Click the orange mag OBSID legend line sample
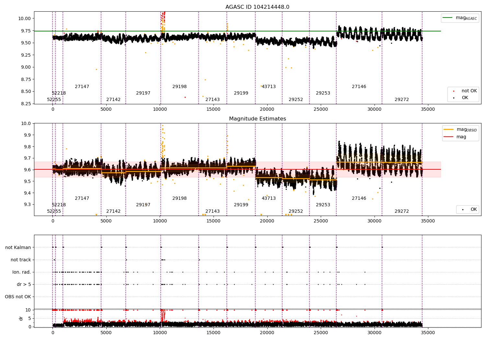Viewport: 486px width, 340px height. (x=448, y=130)
